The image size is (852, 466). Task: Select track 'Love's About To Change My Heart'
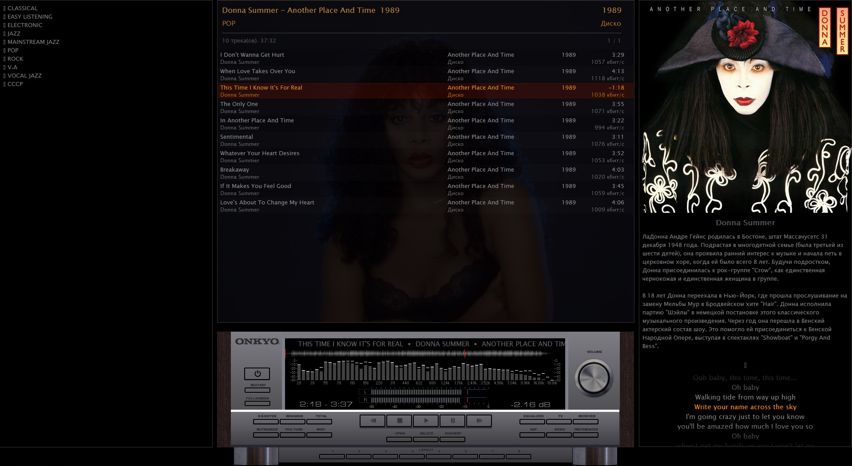425,206
